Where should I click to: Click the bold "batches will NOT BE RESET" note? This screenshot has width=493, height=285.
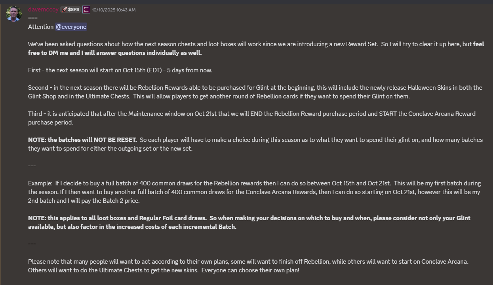click(x=92, y=140)
